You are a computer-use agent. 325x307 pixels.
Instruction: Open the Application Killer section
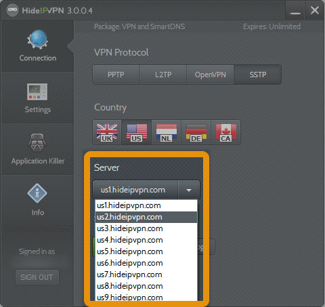point(37,149)
